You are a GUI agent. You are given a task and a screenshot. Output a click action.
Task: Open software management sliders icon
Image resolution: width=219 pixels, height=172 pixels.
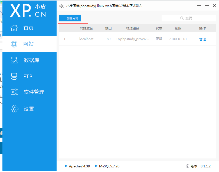click(x=15, y=92)
